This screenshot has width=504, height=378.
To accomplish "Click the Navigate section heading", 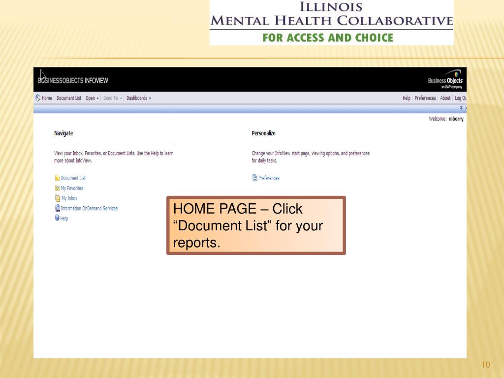I will coord(63,133).
